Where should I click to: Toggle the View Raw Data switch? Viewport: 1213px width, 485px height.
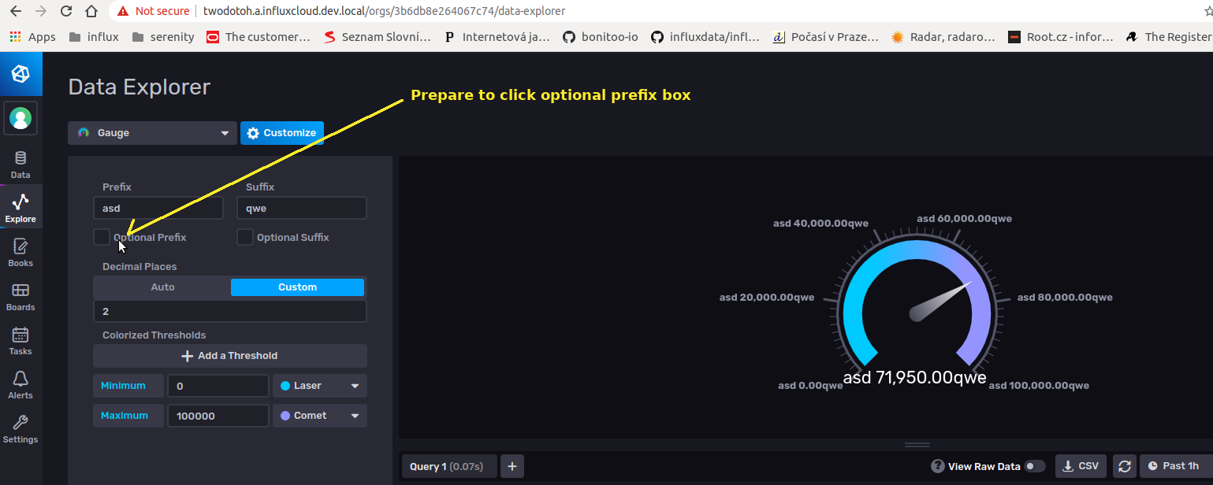[x=1036, y=466]
